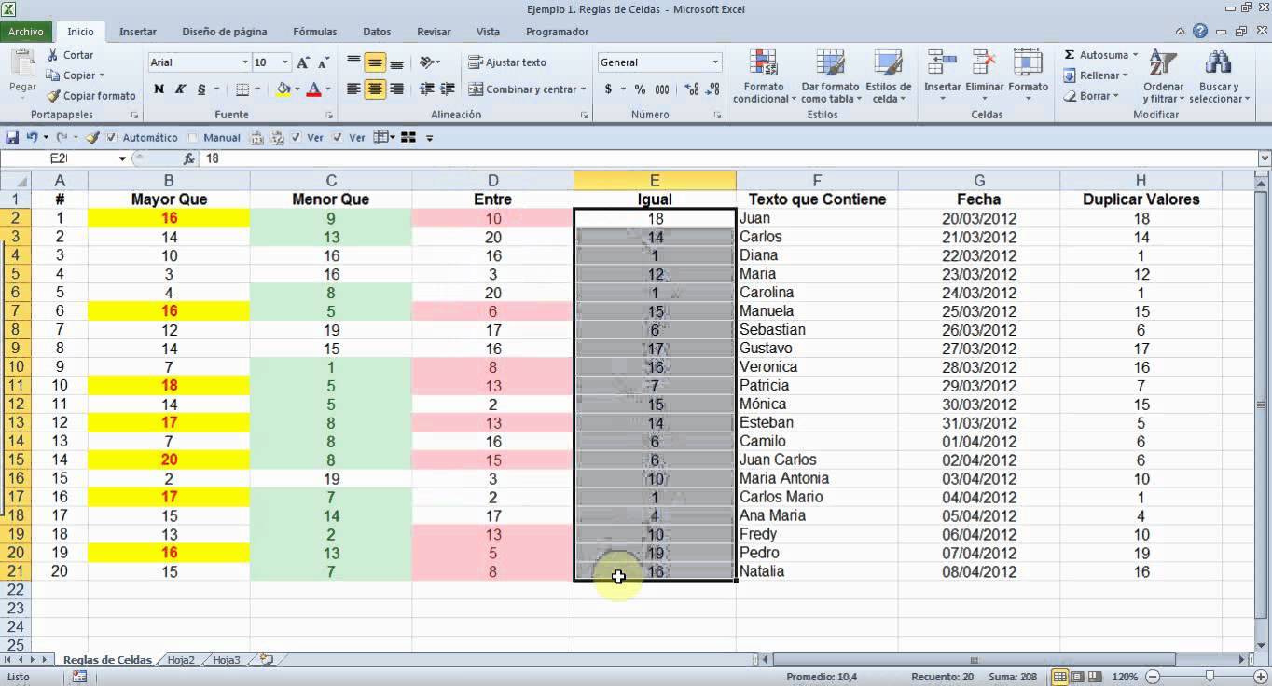1272x686 pixels.
Task: Apply bold with the N button
Action: (159, 89)
